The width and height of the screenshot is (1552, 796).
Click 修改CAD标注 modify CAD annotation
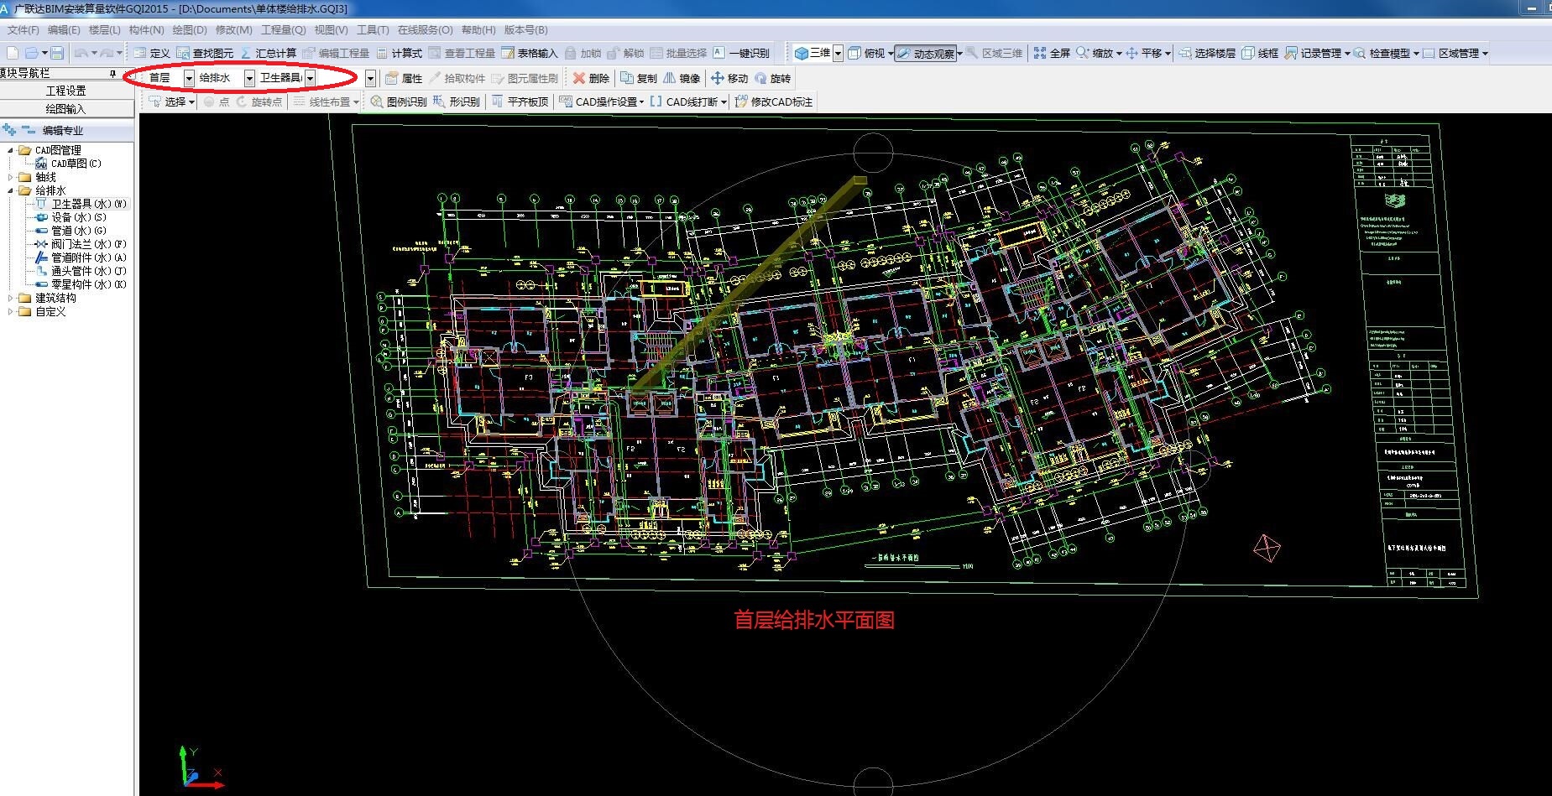774,101
